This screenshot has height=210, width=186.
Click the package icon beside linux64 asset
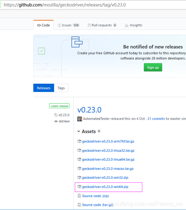point(79,159)
